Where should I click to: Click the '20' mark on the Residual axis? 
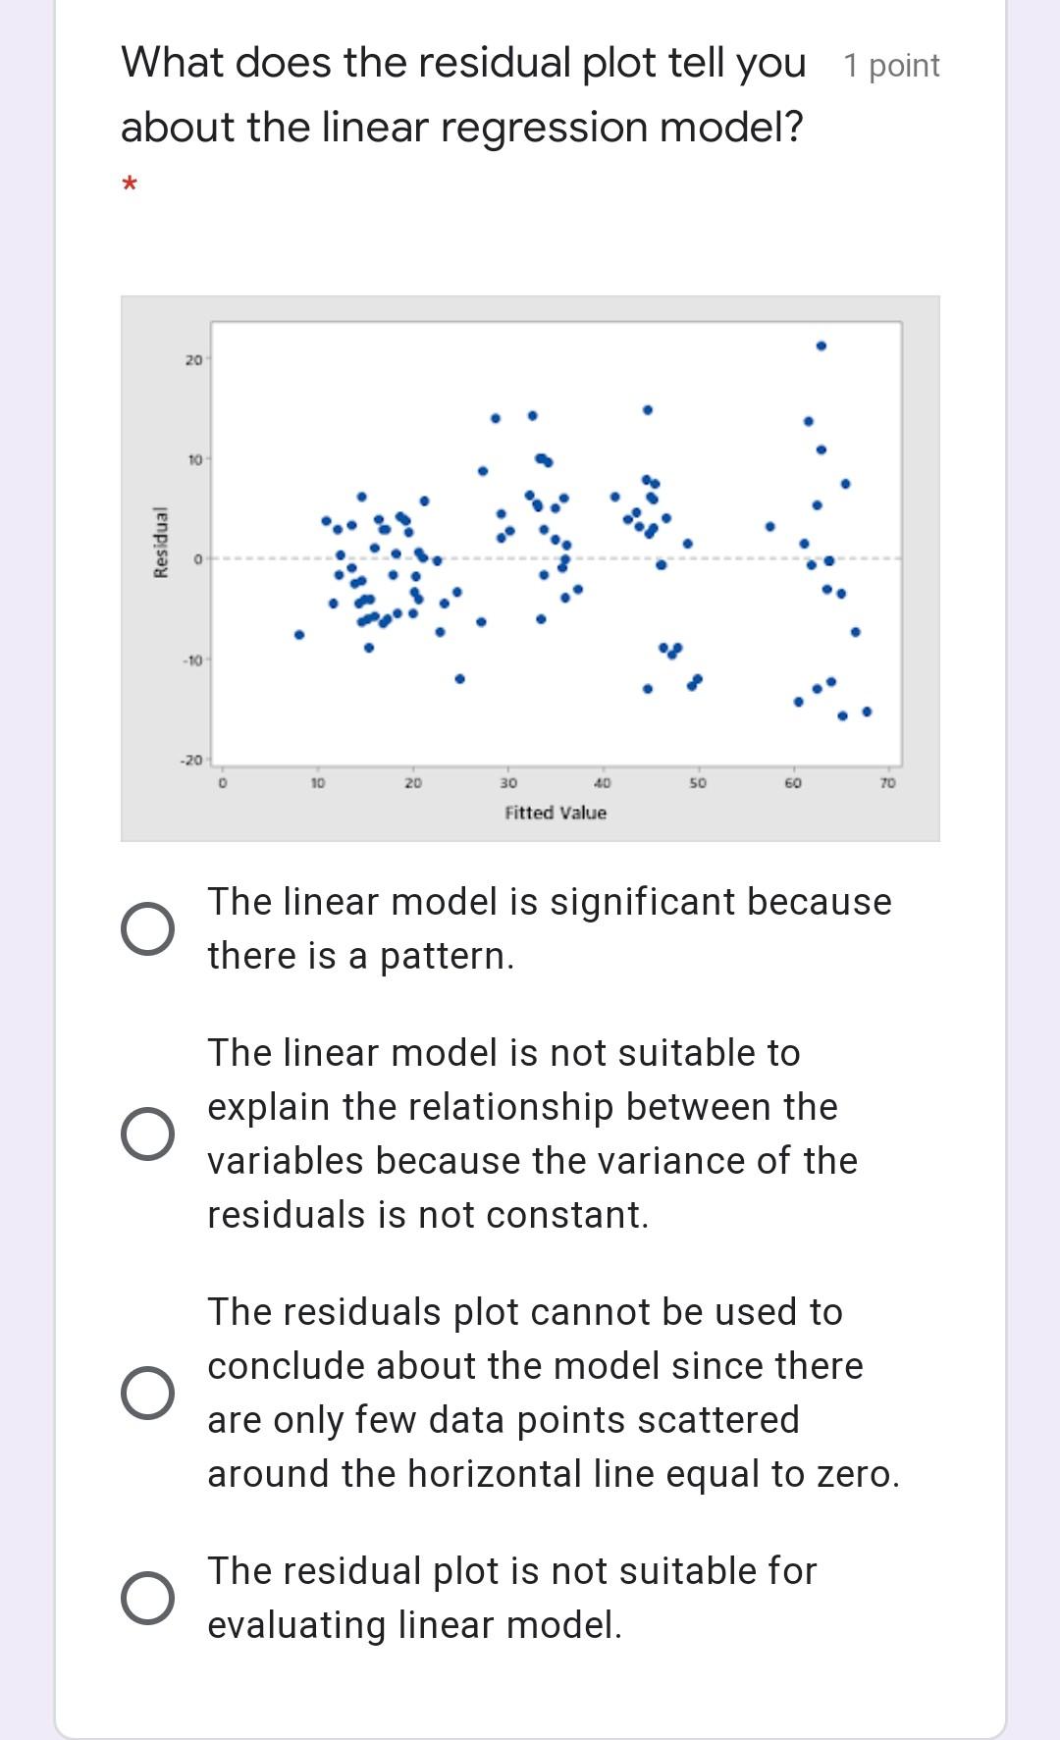coord(194,359)
